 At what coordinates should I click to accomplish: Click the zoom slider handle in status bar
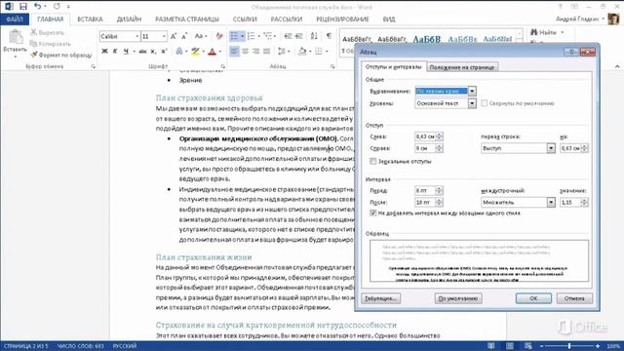(569, 346)
